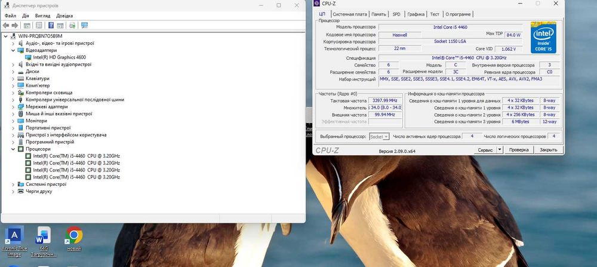
Task: Select the ЦП tab in CPU-Z
Action: 322,14
